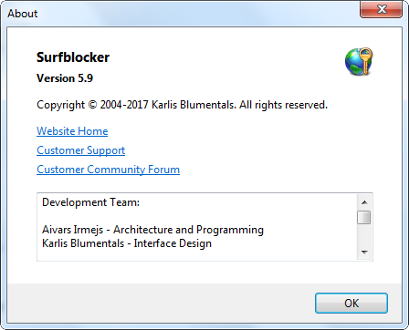The width and height of the screenshot is (409, 330).
Task: Click the Surfblocker product name heading
Action: click(x=73, y=57)
